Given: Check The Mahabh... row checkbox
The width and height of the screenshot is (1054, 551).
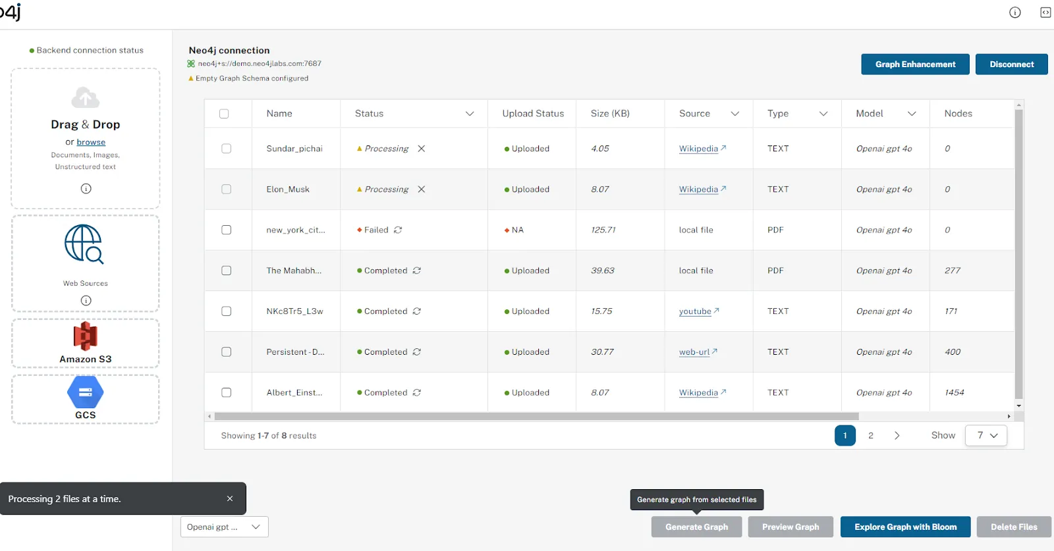Looking at the screenshot, I should [x=226, y=271].
